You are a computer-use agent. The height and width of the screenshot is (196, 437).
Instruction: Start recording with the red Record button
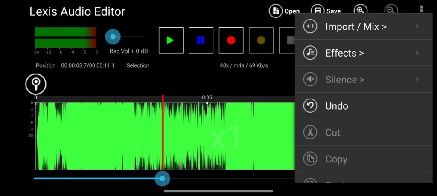point(231,40)
